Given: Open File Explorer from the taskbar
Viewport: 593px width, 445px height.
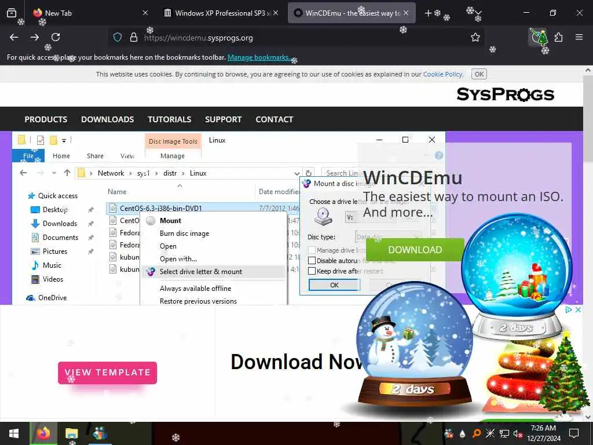Looking at the screenshot, I should [71, 433].
